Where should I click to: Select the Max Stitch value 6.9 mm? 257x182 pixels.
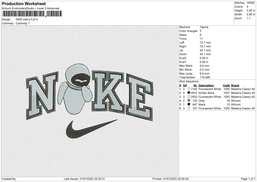click(205, 66)
